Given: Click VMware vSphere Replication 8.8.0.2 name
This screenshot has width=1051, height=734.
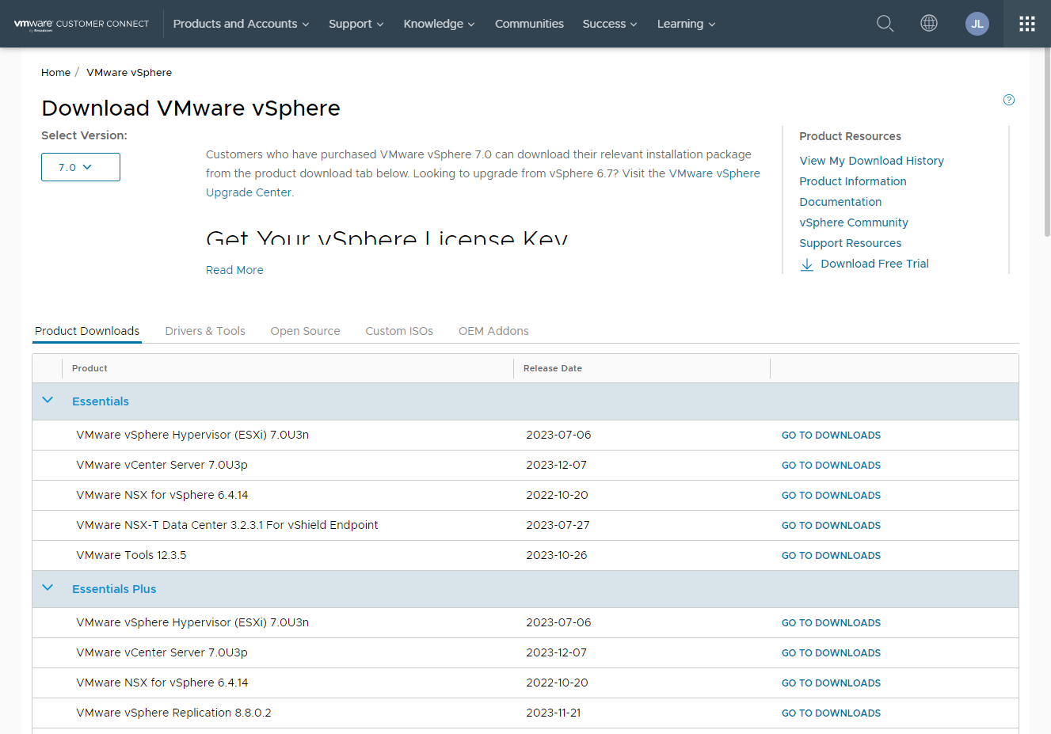Looking at the screenshot, I should pyautogui.click(x=173, y=713).
